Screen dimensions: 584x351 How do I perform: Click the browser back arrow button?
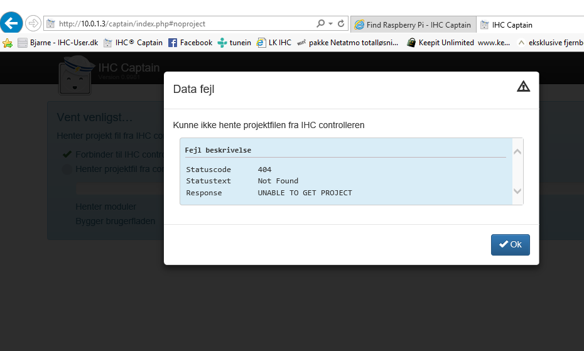(11, 23)
